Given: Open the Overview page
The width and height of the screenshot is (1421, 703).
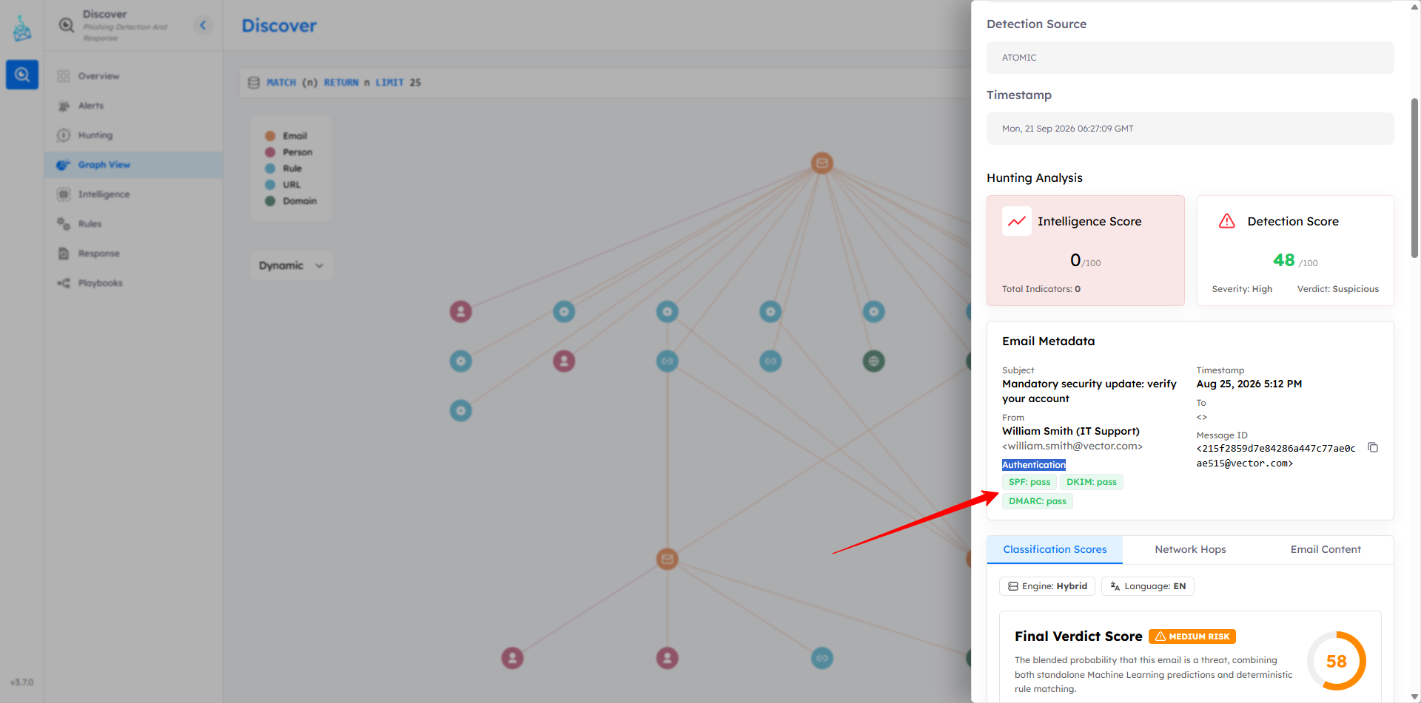Looking at the screenshot, I should [x=133, y=76].
